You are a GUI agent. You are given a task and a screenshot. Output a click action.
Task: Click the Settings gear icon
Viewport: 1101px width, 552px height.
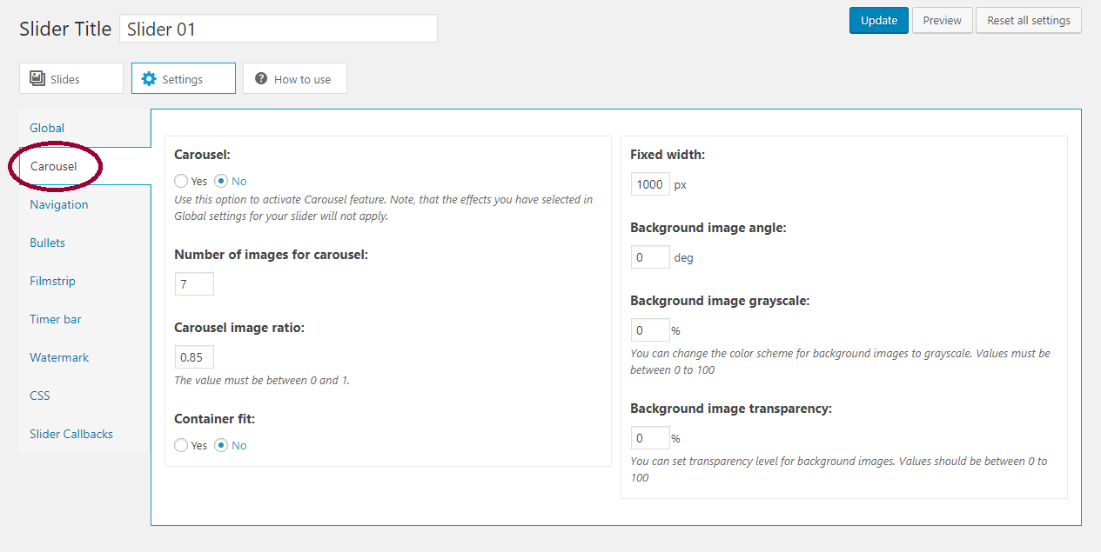tap(149, 78)
